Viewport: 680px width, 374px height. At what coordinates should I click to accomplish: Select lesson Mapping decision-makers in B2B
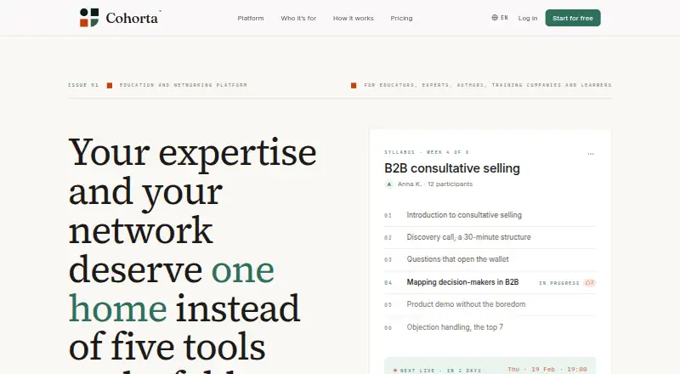click(490, 282)
